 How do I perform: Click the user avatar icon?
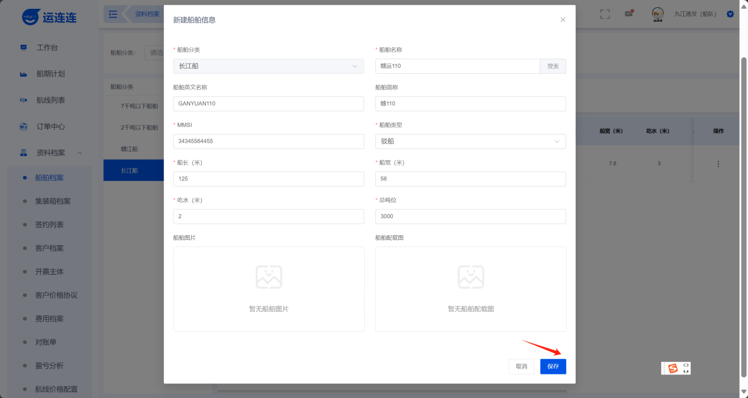pos(658,14)
